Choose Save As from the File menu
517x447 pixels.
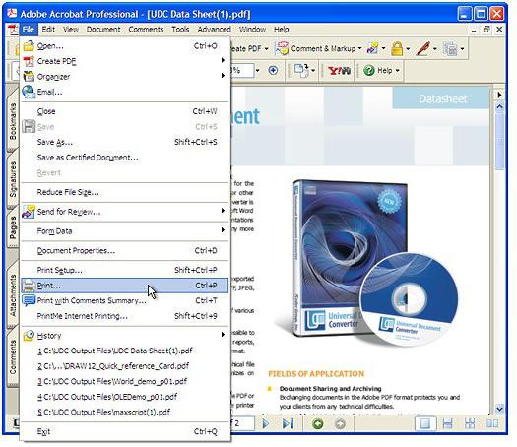(x=125, y=142)
